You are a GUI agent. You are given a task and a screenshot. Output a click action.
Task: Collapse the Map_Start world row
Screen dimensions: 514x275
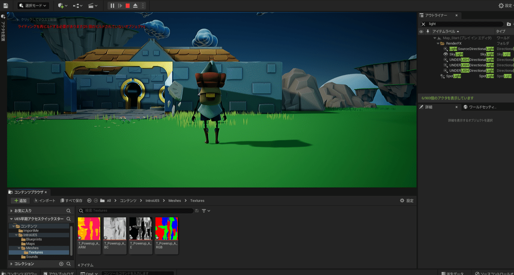pyautogui.click(x=434, y=38)
